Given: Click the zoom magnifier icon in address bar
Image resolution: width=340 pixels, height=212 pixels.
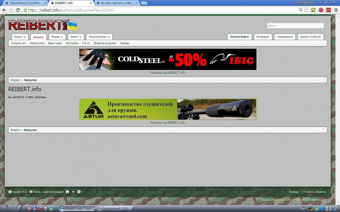Looking at the screenshot, I should (x=301, y=10).
